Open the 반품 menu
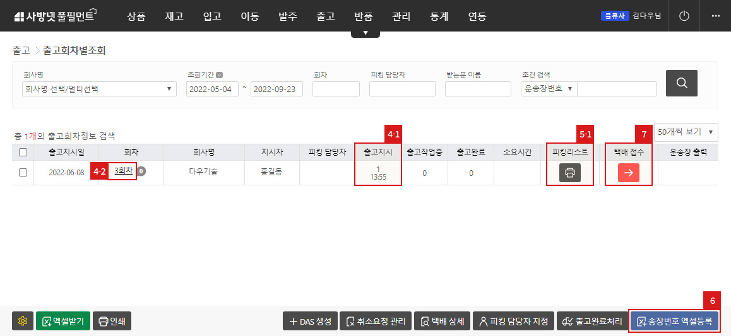731x336 pixels. click(364, 17)
